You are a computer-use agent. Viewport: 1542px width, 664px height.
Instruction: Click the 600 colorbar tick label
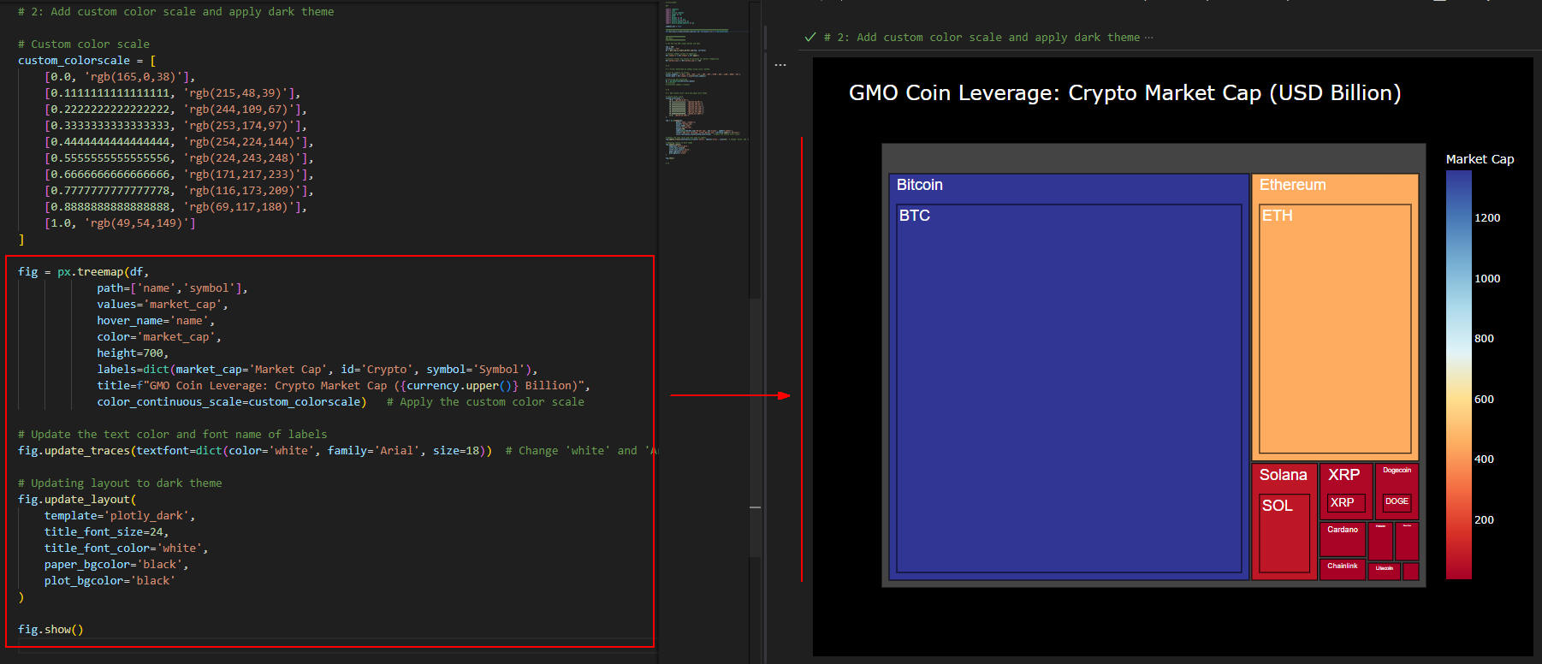1484,400
